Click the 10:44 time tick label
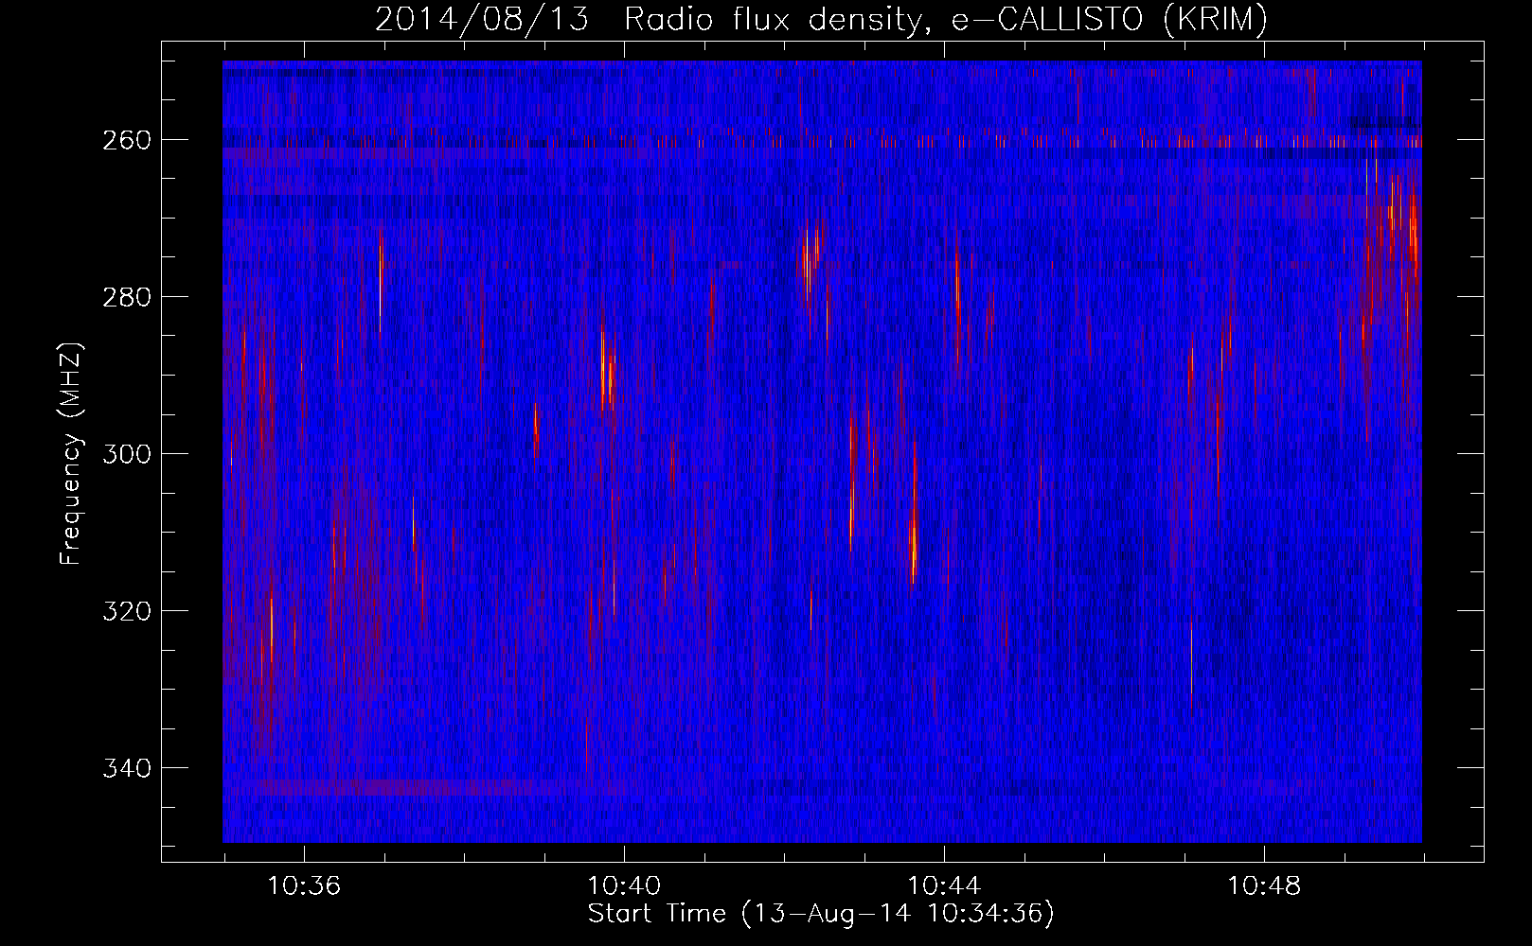This screenshot has height=946, width=1532. click(x=944, y=886)
